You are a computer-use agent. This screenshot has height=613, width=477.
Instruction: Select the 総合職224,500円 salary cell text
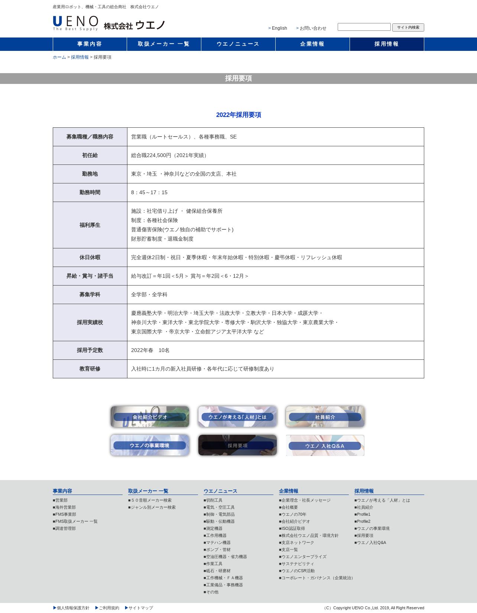pos(170,156)
